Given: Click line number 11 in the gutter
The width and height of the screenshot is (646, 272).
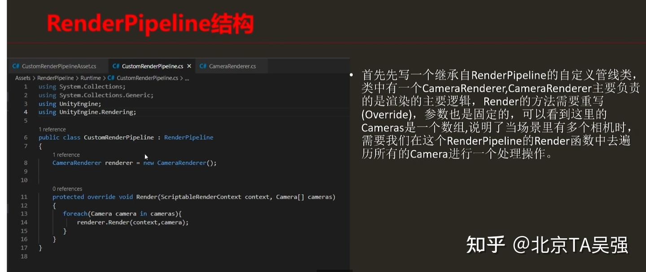Looking at the screenshot, I should coord(24,197).
